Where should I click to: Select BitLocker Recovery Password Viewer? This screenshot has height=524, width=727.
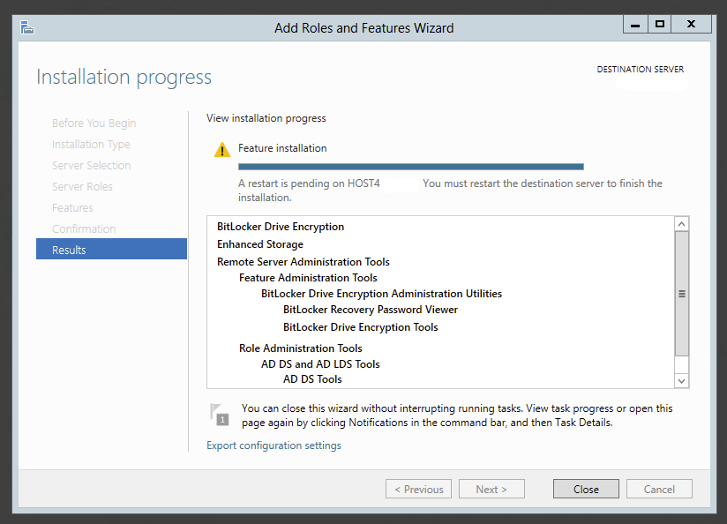pos(371,310)
